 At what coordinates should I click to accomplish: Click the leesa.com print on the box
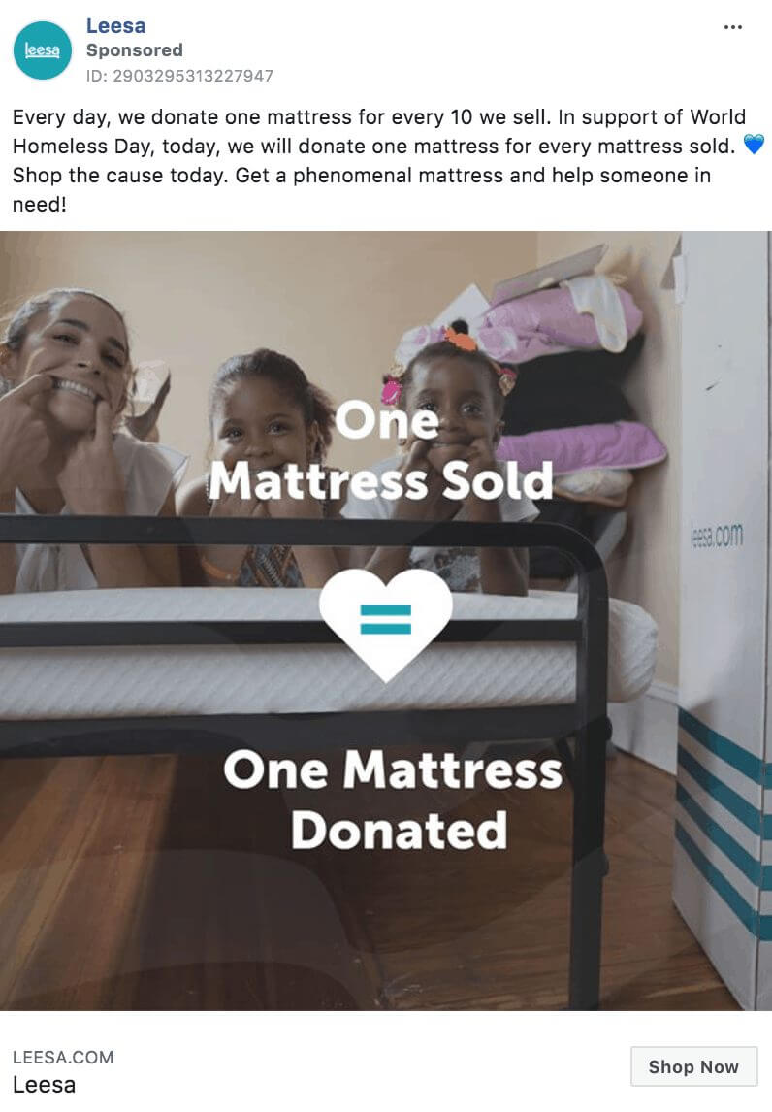tap(718, 536)
